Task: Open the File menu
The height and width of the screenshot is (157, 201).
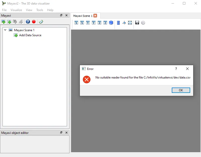Action: tap(4, 10)
